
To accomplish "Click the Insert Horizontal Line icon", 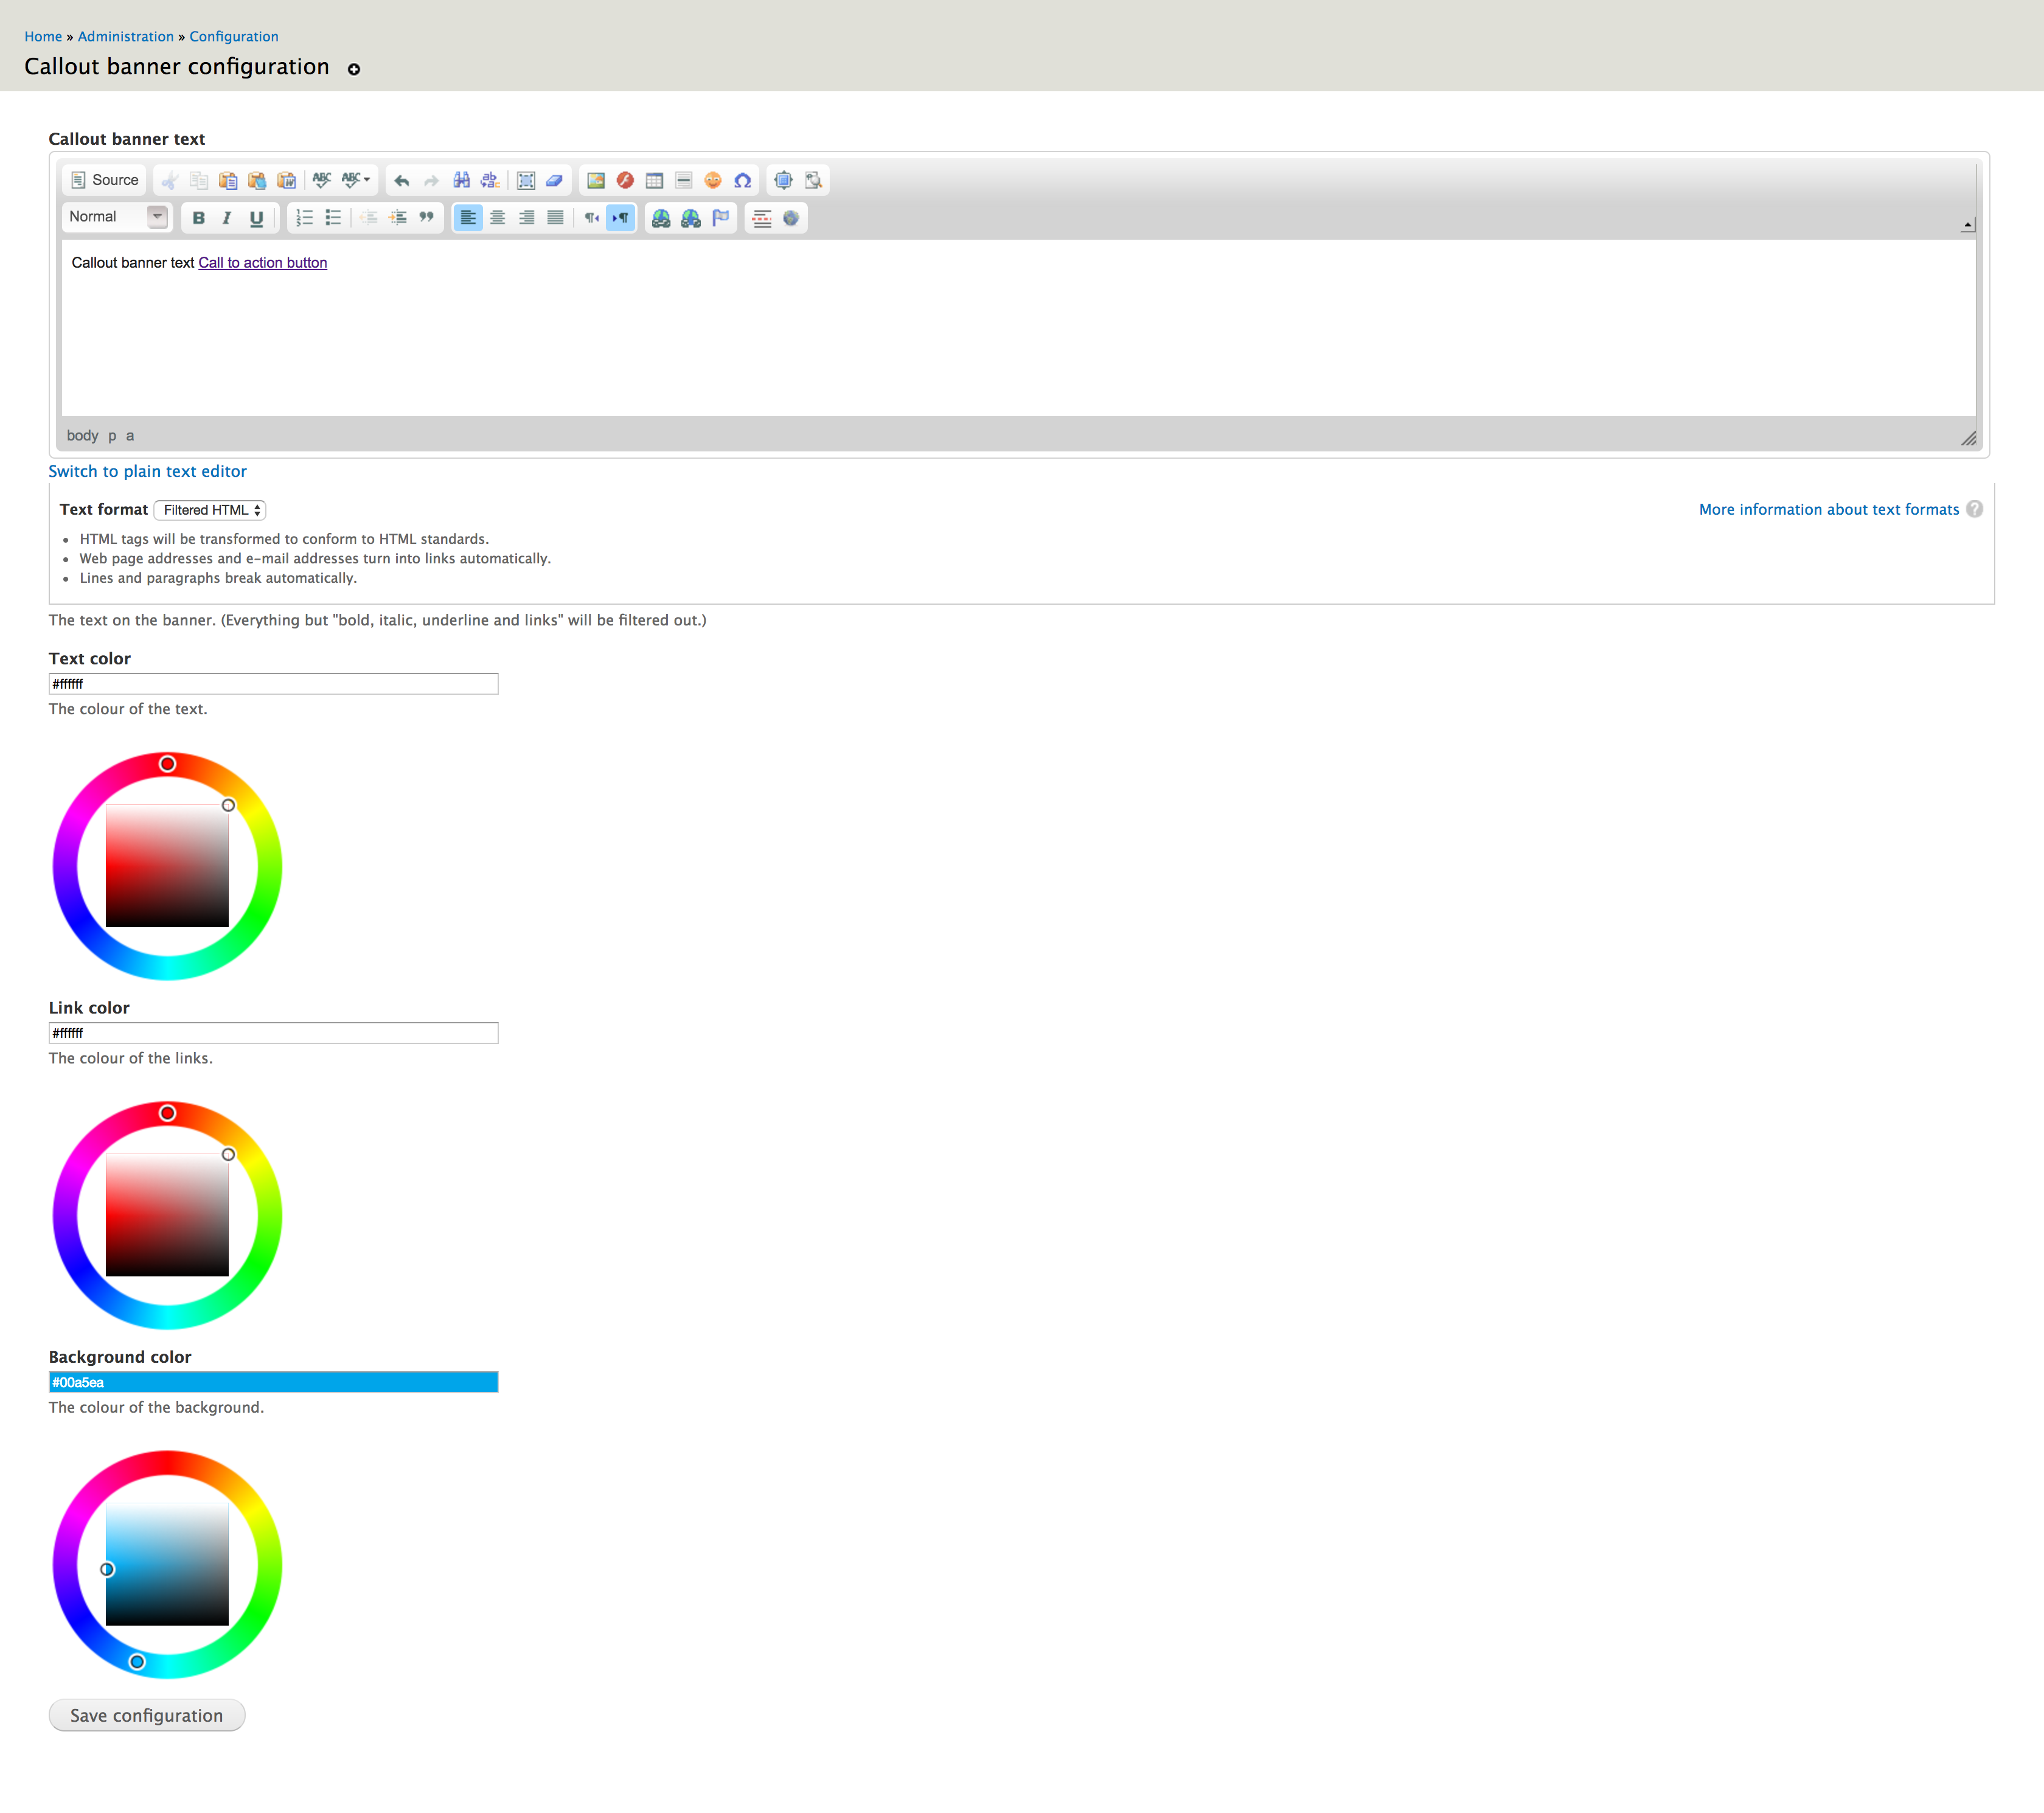I will coord(684,180).
